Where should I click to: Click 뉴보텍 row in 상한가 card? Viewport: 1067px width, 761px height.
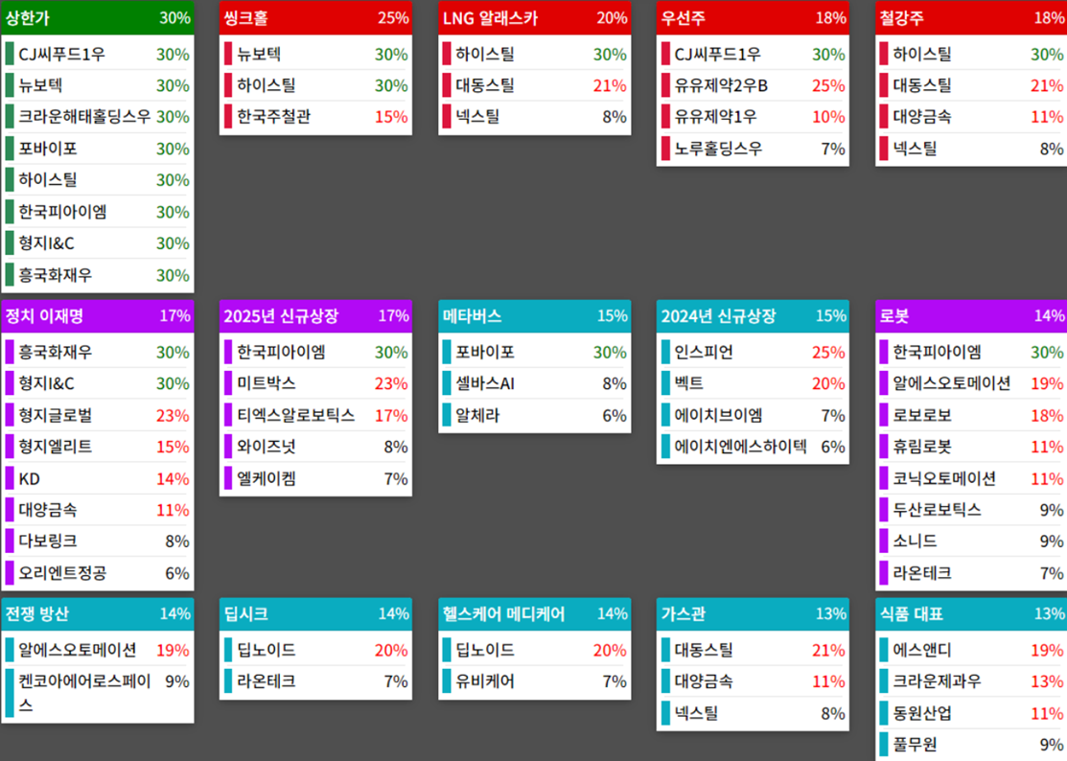click(98, 85)
